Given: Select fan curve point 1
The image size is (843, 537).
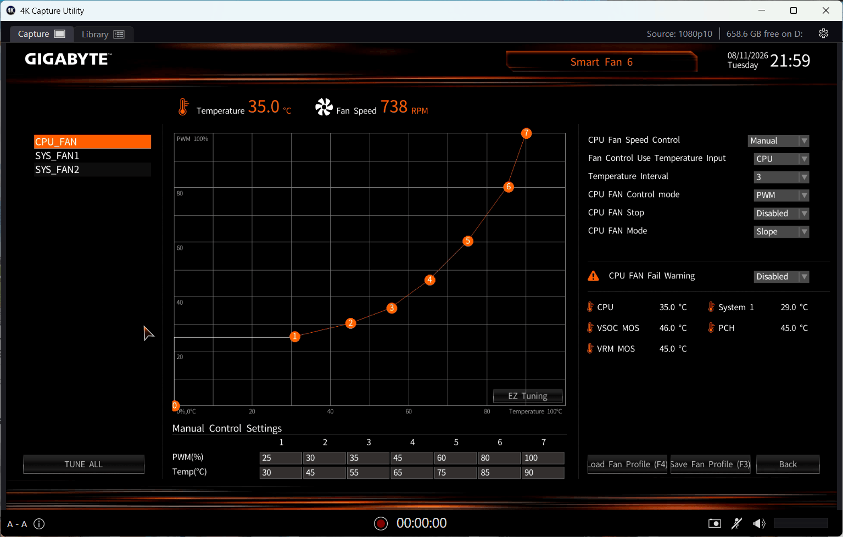Looking at the screenshot, I should [295, 337].
